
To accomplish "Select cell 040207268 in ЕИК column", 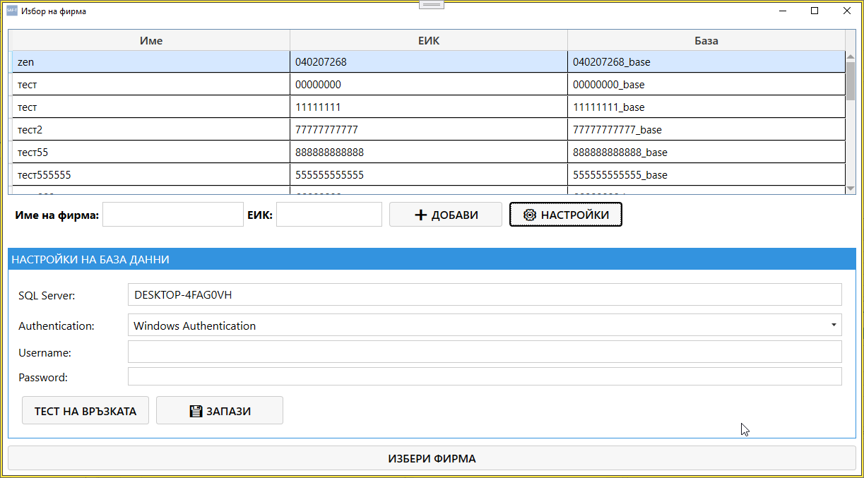I will [429, 62].
